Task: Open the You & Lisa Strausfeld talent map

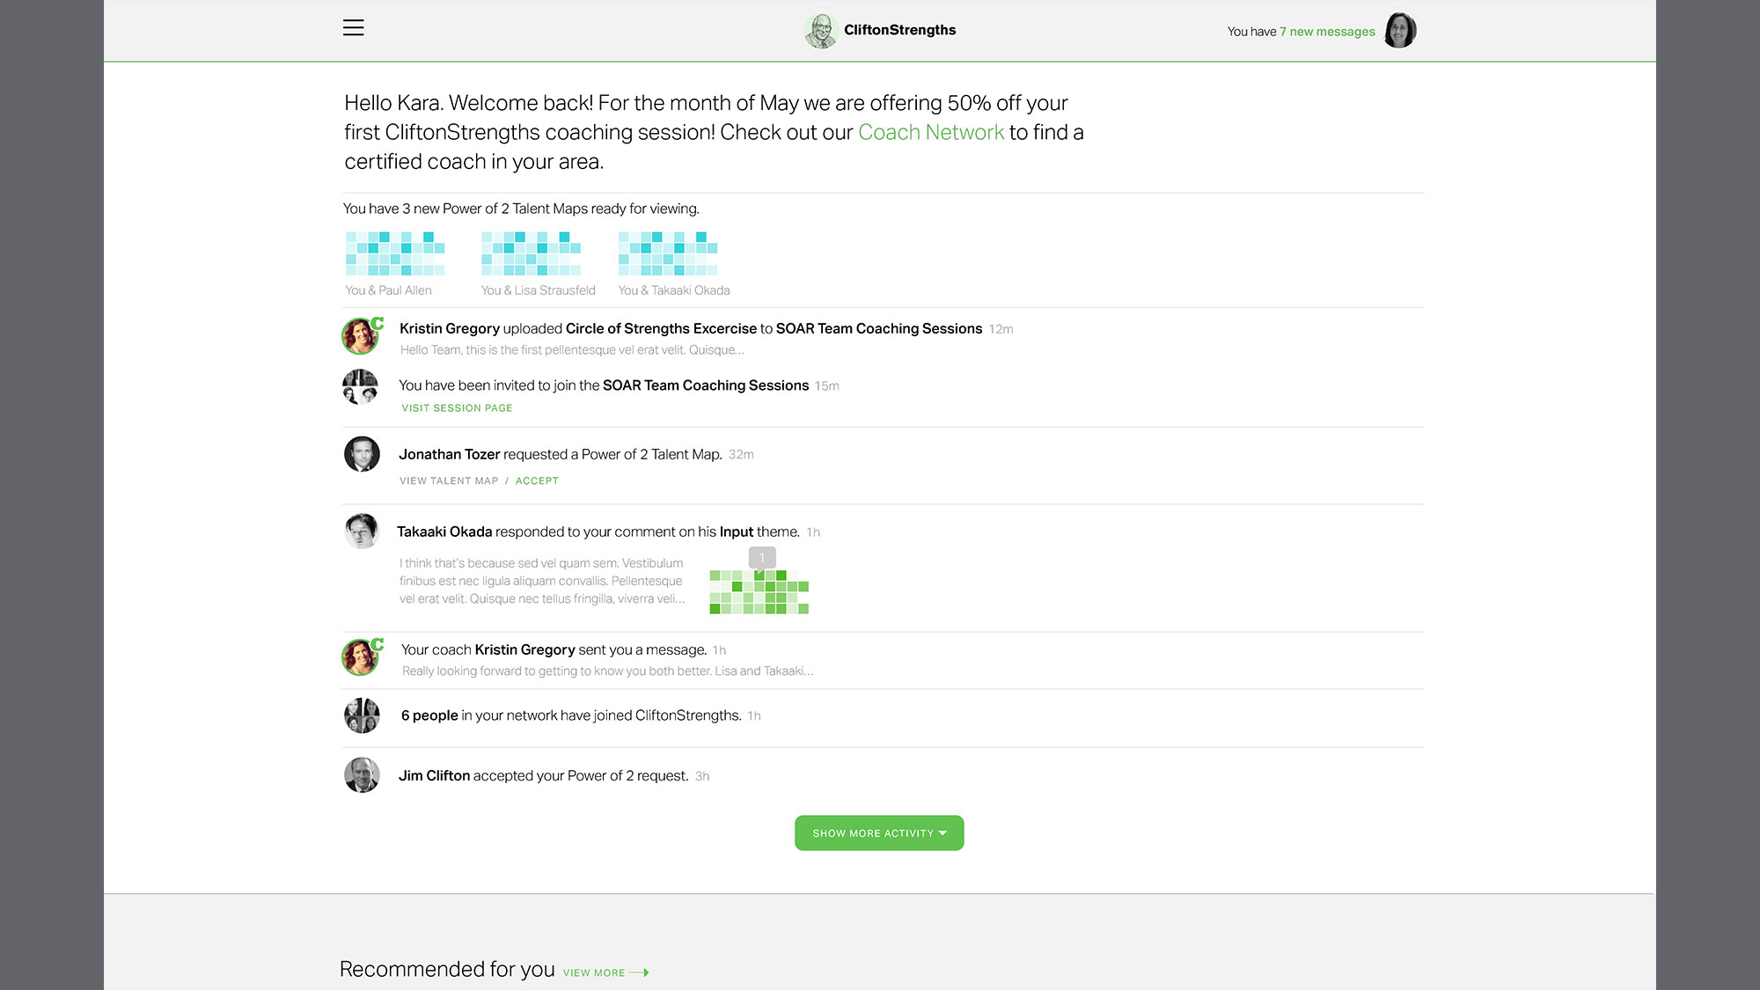Action: (x=531, y=253)
